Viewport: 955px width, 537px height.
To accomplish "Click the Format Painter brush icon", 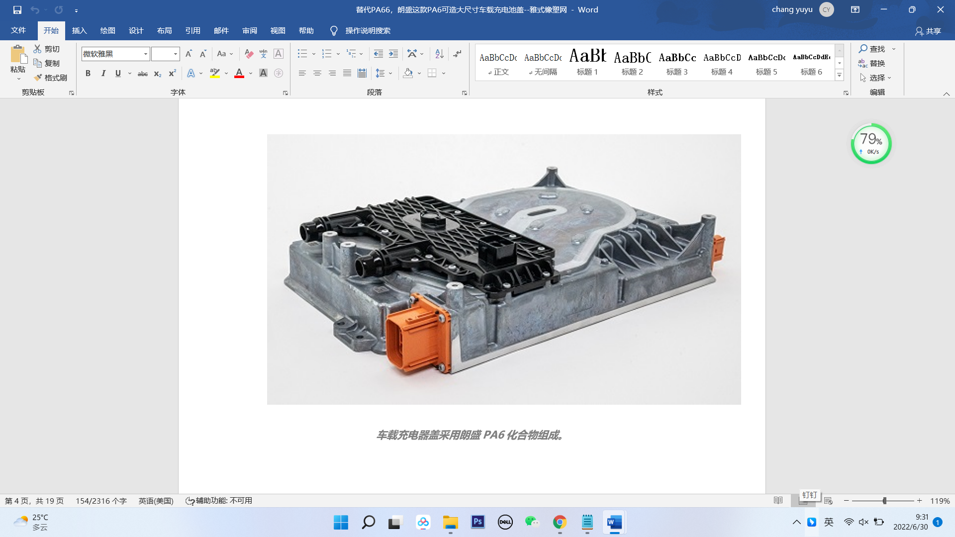I will [x=38, y=78].
